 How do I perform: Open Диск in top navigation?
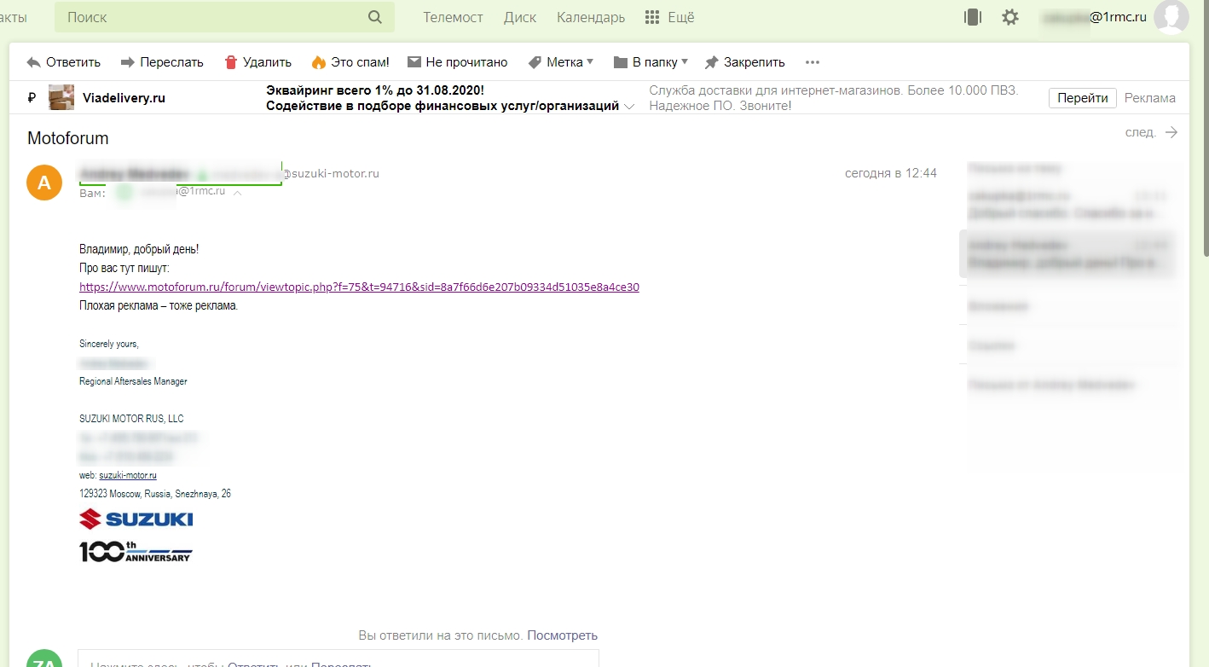(520, 17)
